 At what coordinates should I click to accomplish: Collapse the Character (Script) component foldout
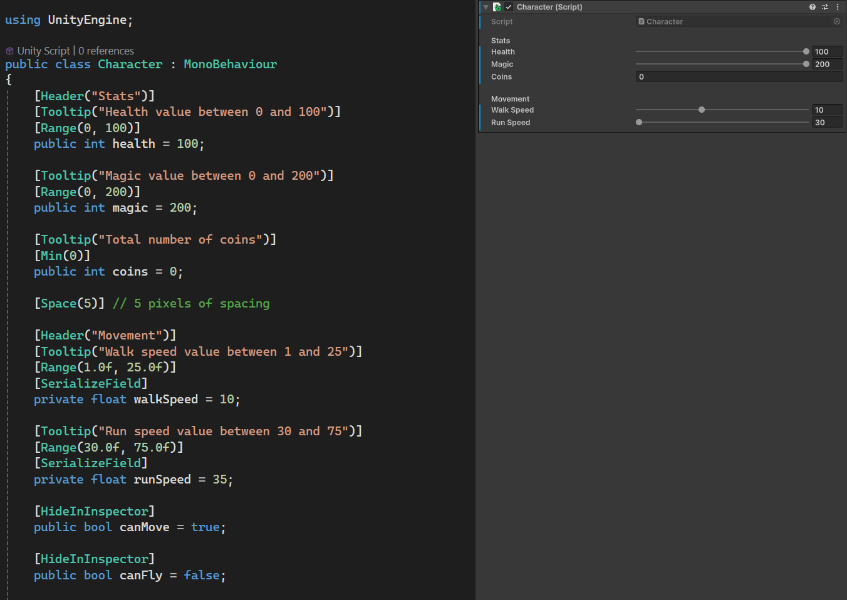pyautogui.click(x=486, y=8)
